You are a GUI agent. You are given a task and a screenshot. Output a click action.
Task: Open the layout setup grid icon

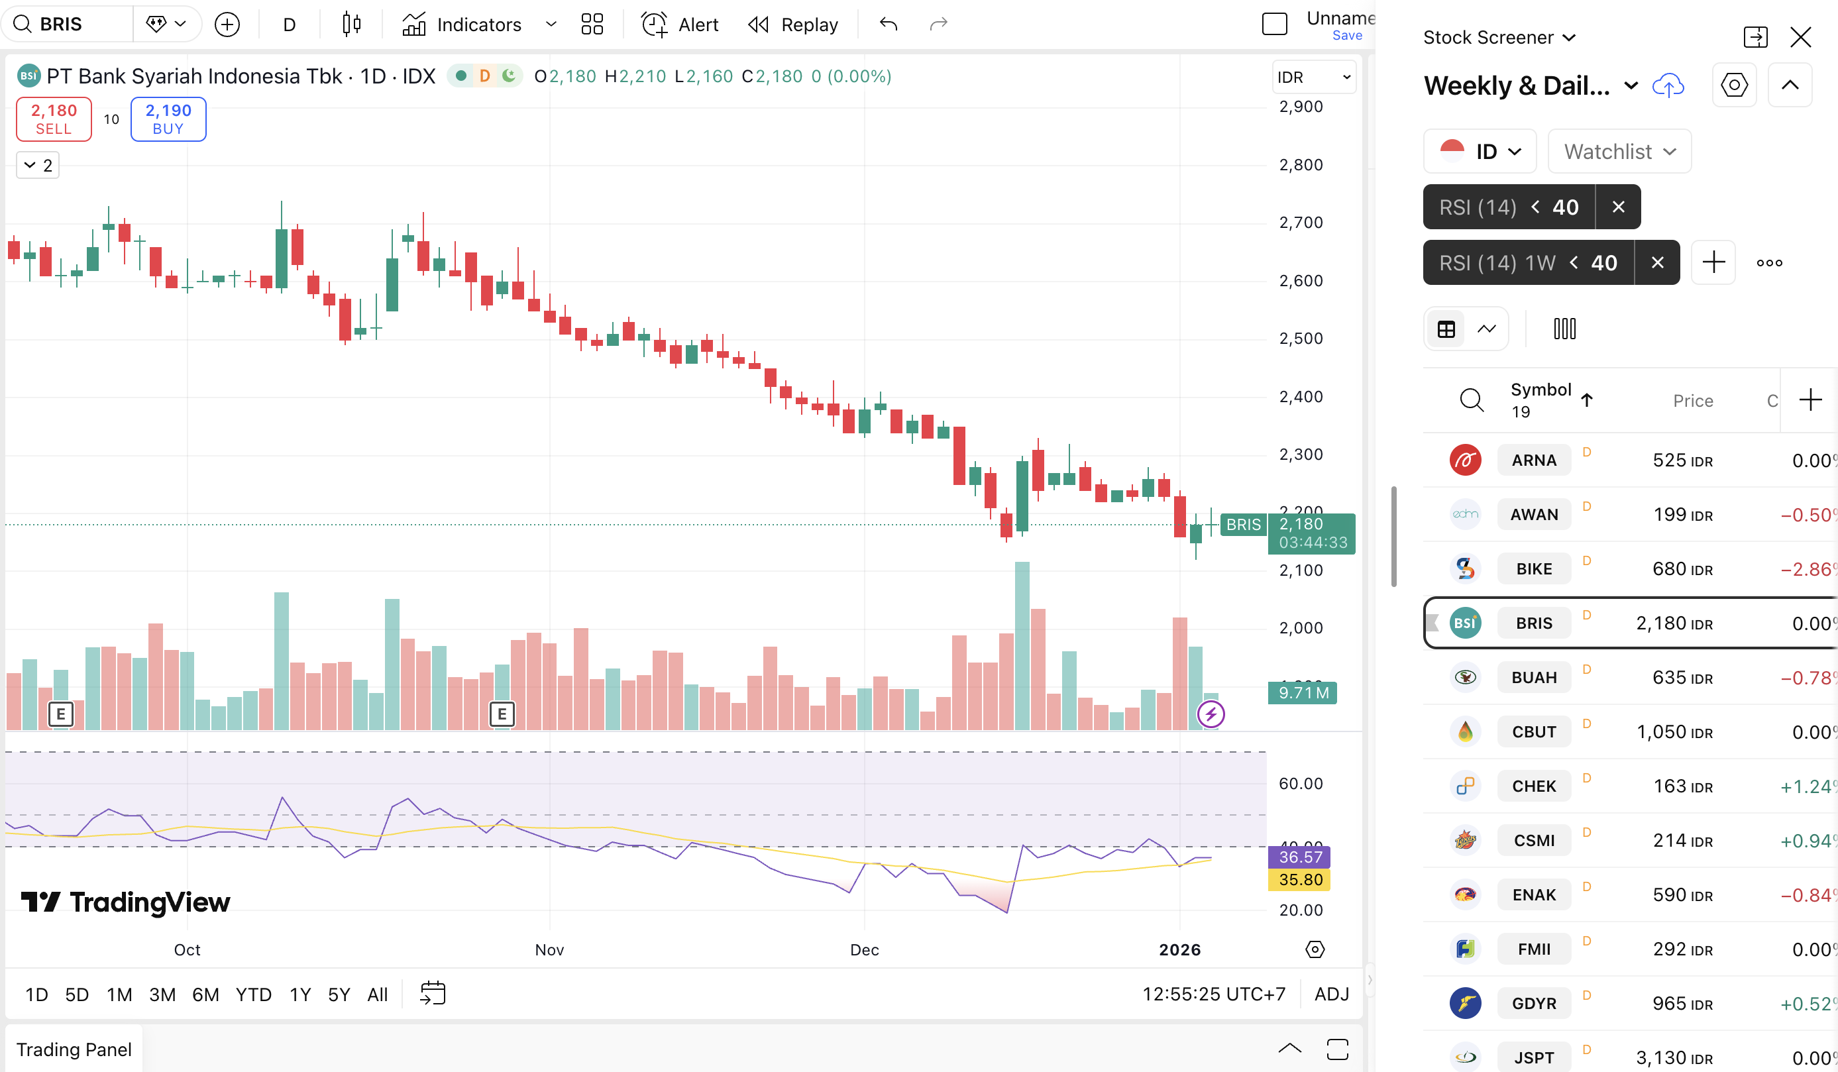(592, 25)
